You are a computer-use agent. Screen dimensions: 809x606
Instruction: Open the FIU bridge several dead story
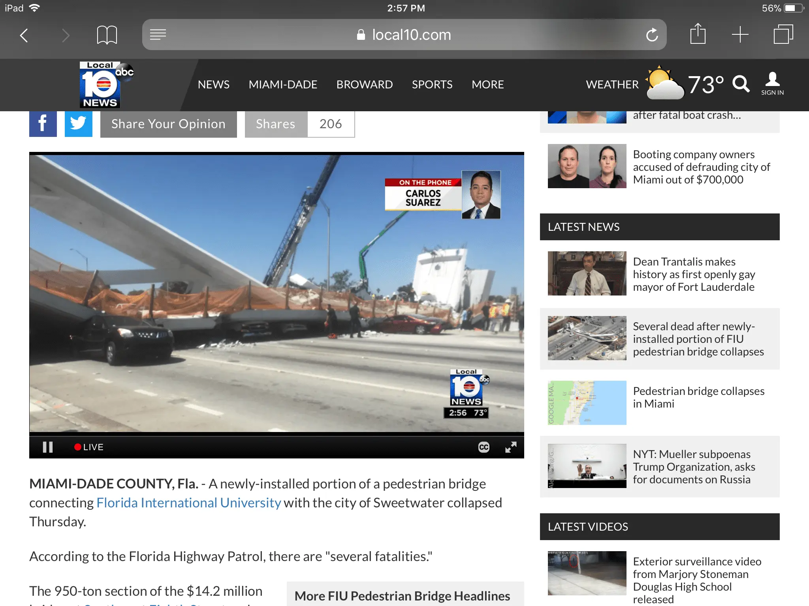(698, 339)
